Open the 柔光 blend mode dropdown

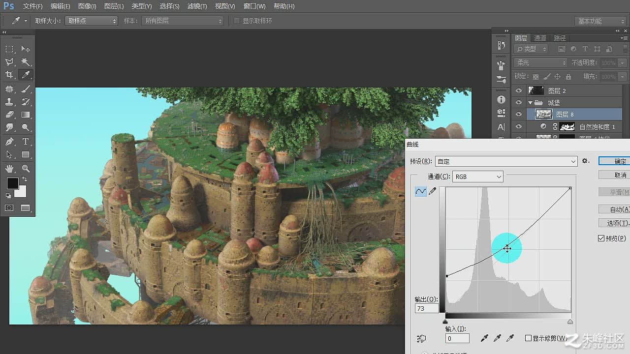click(x=541, y=63)
